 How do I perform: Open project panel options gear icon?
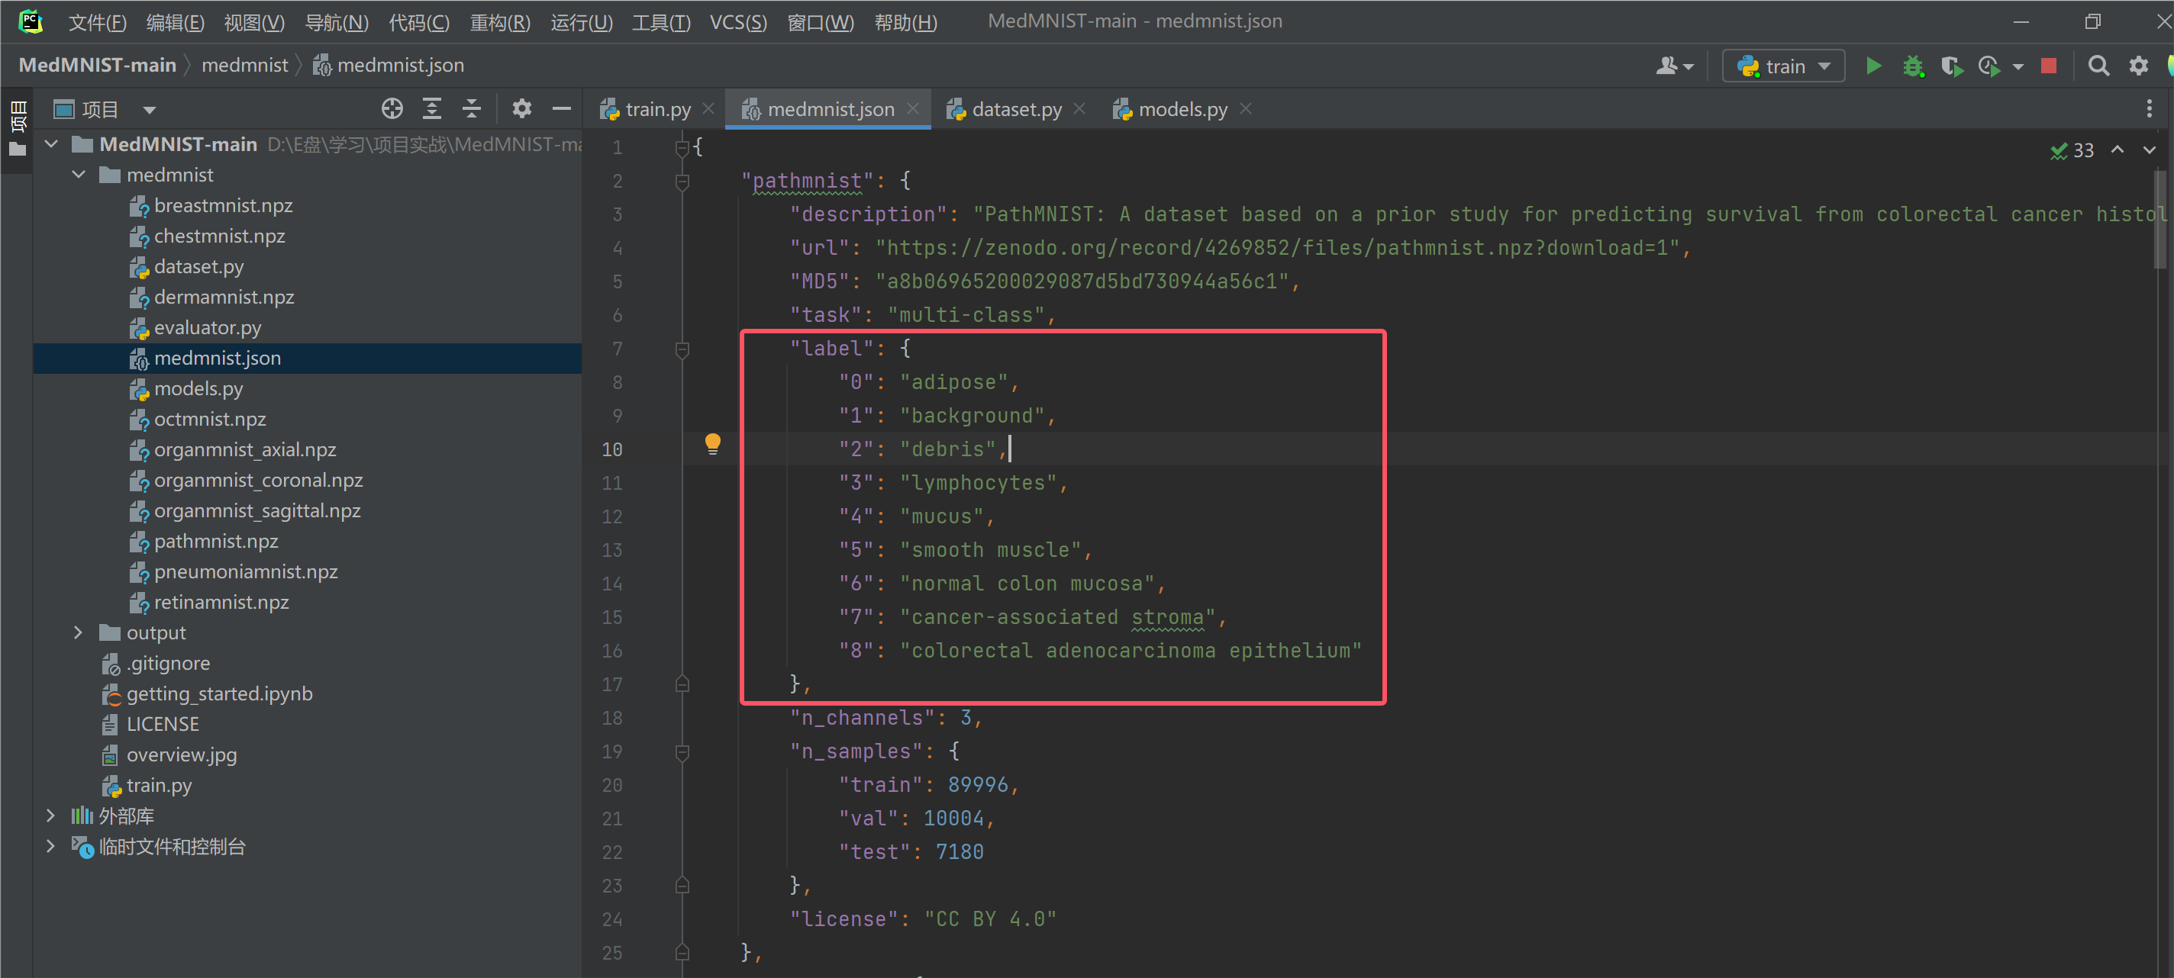[521, 109]
